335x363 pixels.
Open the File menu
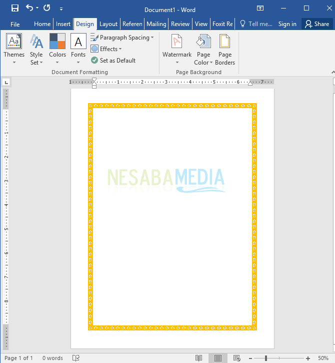pyautogui.click(x=15, y=24)
